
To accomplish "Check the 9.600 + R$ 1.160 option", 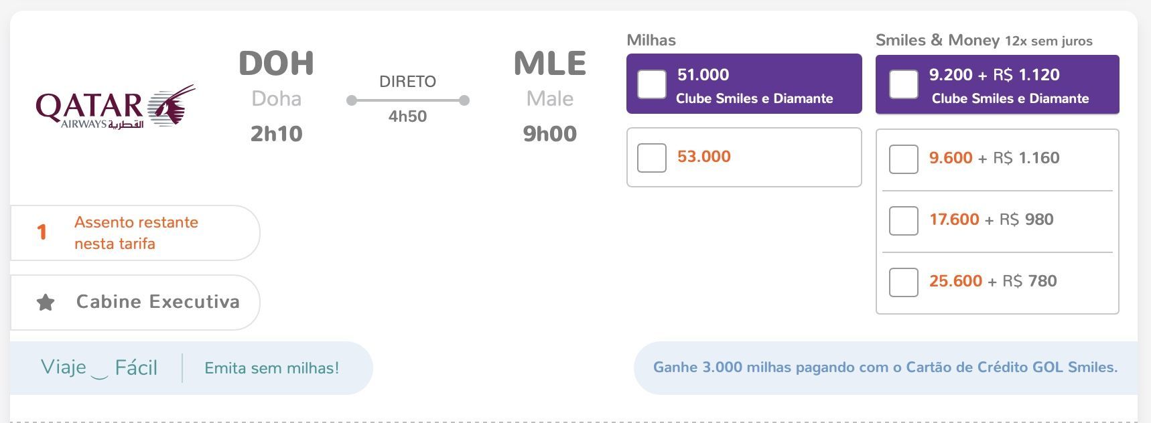I will coord(903,159).
